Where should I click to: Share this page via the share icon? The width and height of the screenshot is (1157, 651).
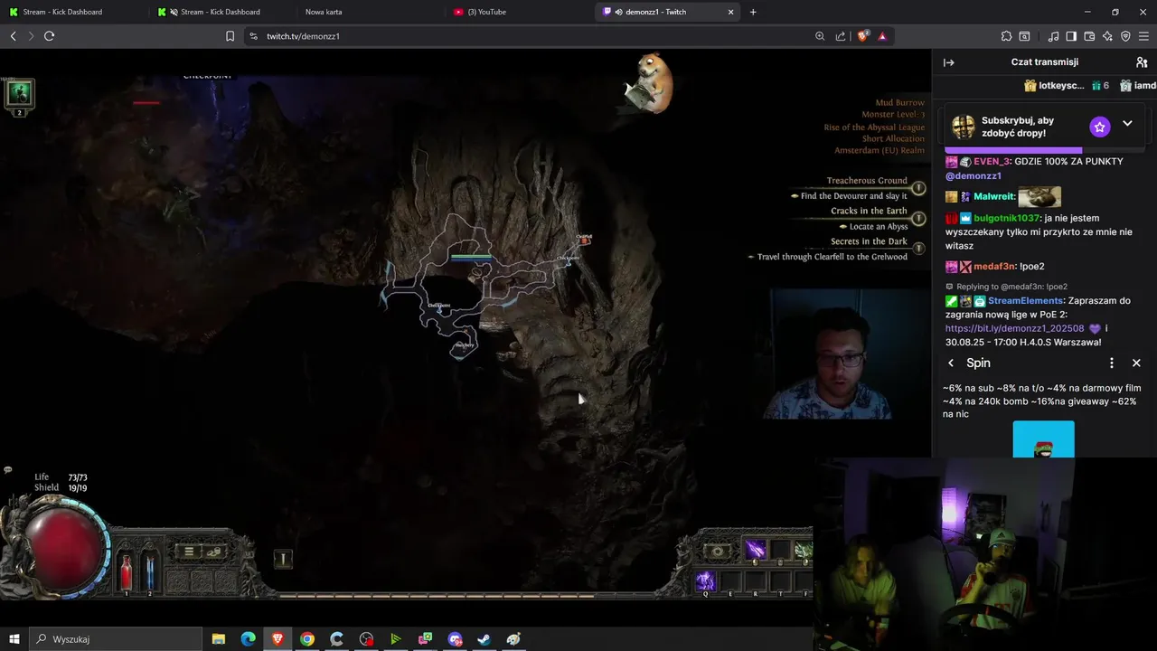[x=841, y=36]
